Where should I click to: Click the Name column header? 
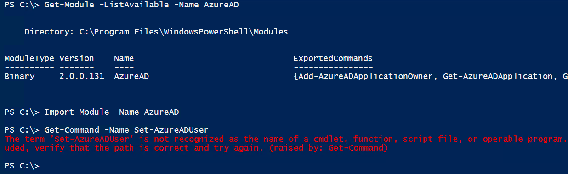click(x=124, y=58)
